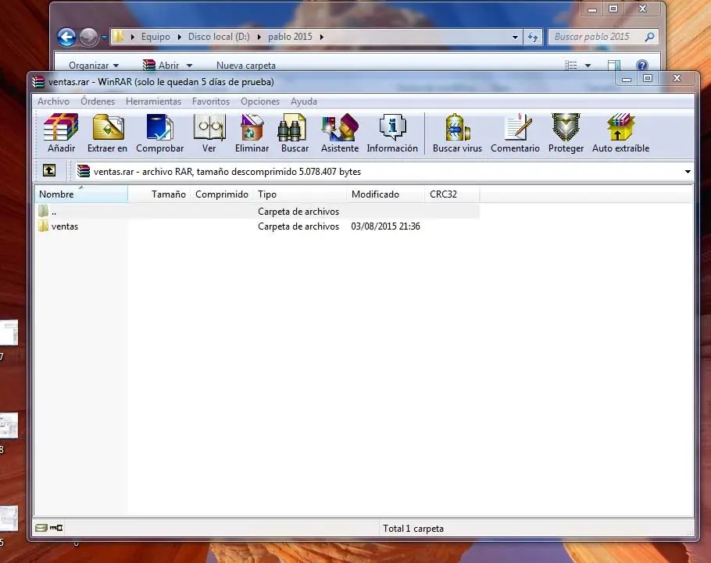Click the disk icon in status bar
This screenshot has height=563, width=711.
[41, 528]
